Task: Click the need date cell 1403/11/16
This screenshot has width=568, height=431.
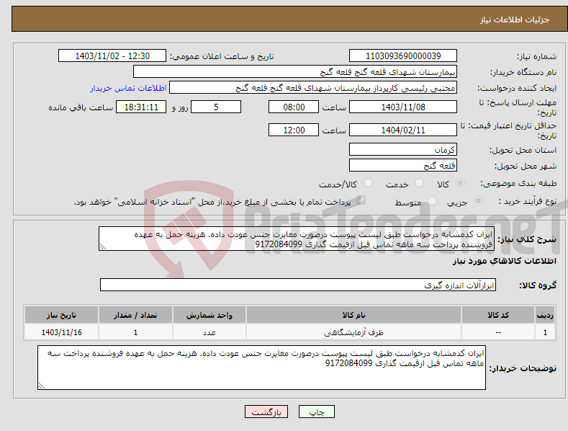Action: (x=61, y=332)
